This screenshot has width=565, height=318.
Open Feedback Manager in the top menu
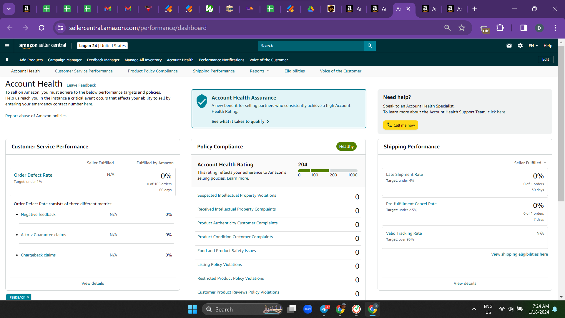[103, 60]
